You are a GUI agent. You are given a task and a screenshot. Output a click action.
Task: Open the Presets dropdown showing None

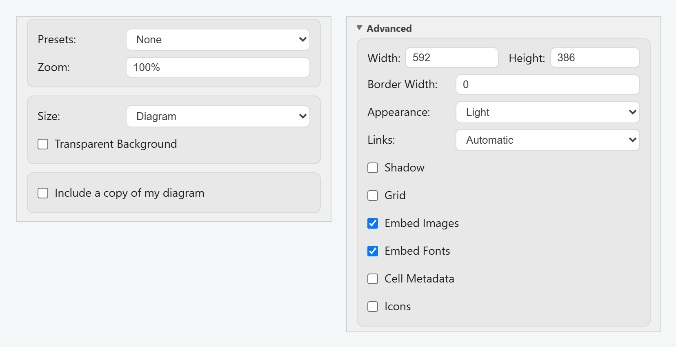pyautogui.click(x=218, y=40)
